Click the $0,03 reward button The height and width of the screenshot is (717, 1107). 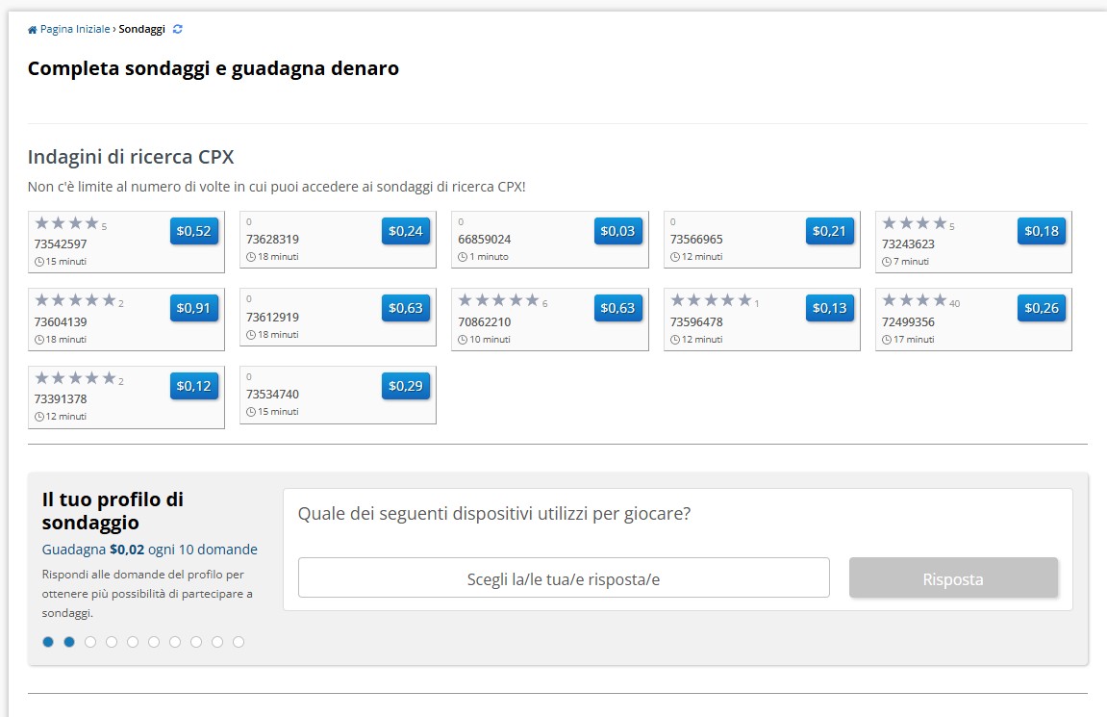point(617,231)
